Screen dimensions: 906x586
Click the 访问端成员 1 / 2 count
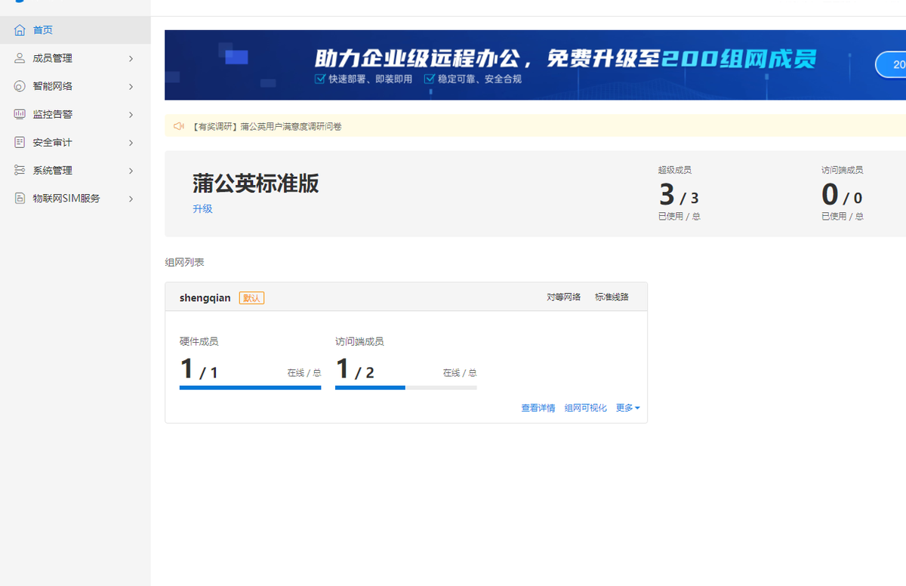tap(355, 369)
